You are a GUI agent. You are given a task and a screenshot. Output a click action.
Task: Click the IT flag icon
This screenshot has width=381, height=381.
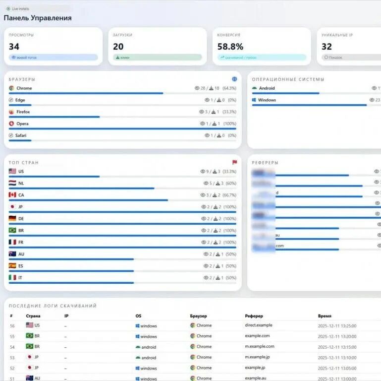click(x=12, y=277)
